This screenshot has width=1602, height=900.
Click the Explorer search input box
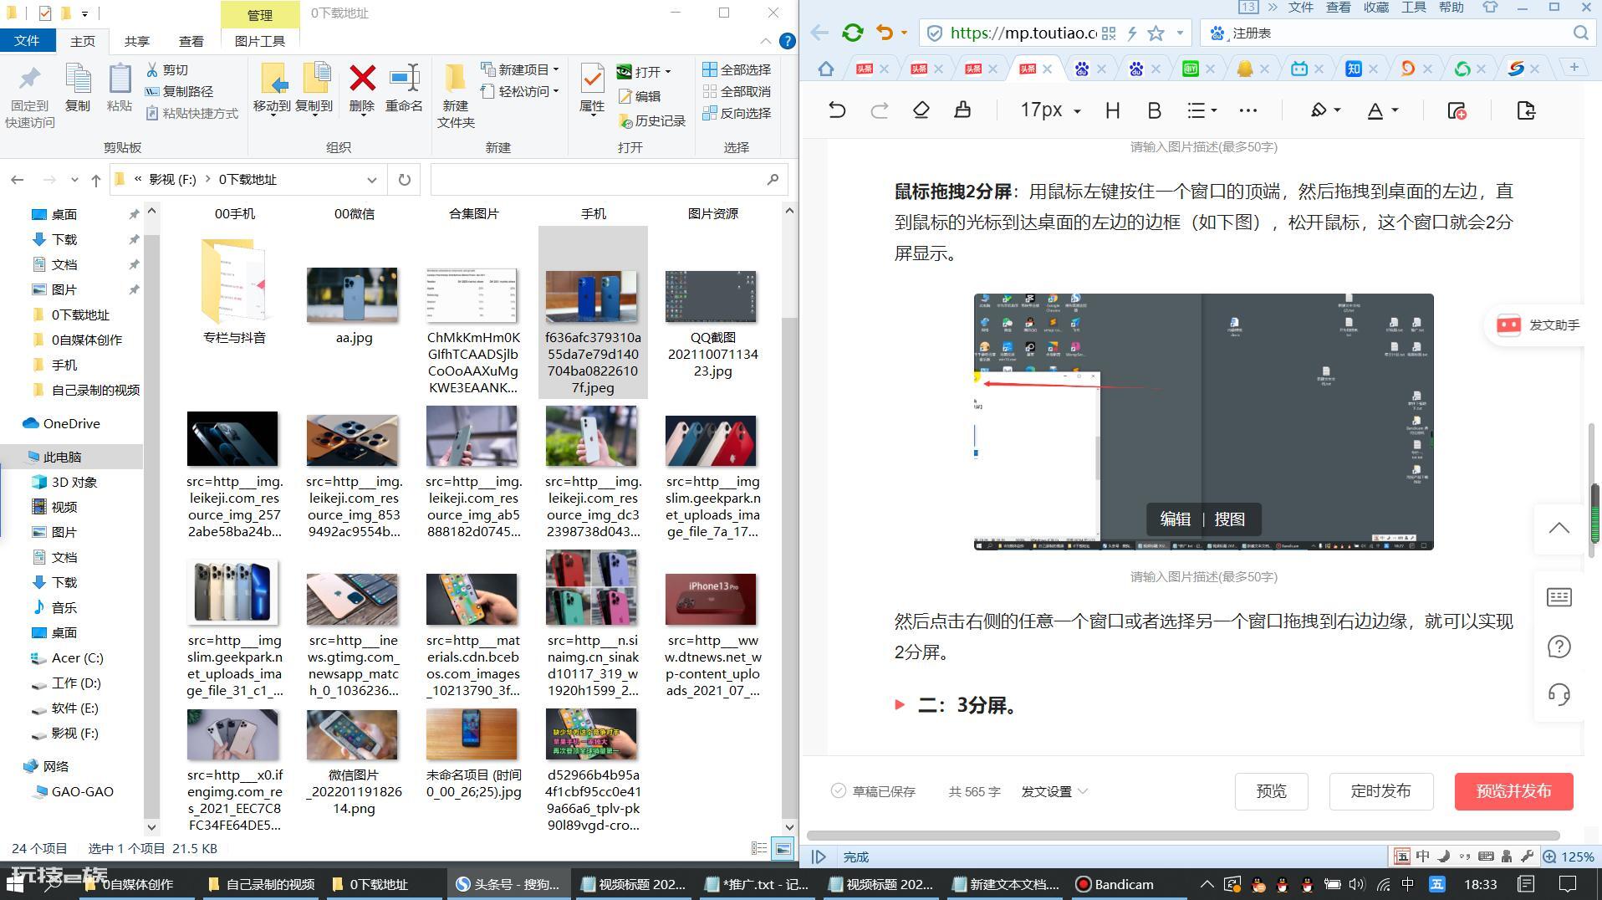click(610, 180)
